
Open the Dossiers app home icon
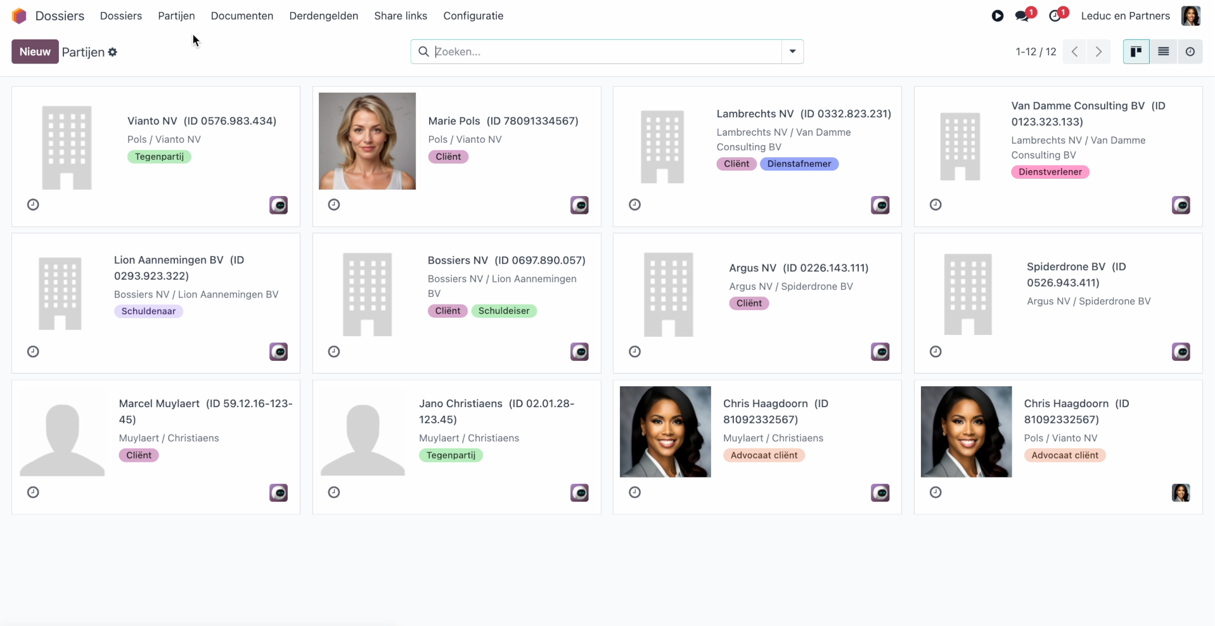19,16
